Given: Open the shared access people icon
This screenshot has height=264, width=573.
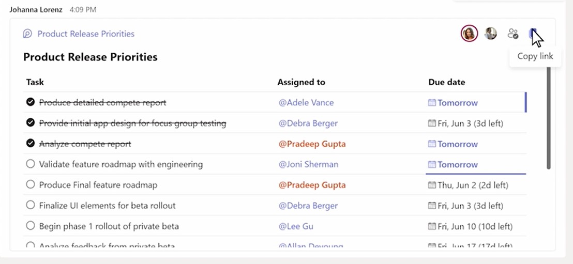Looking at the screenshot, I should click(x=513, y=34).
